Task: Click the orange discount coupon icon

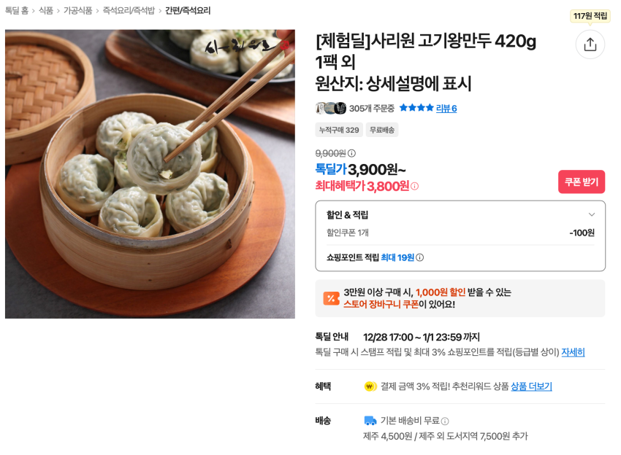Action: coord(331,298)
